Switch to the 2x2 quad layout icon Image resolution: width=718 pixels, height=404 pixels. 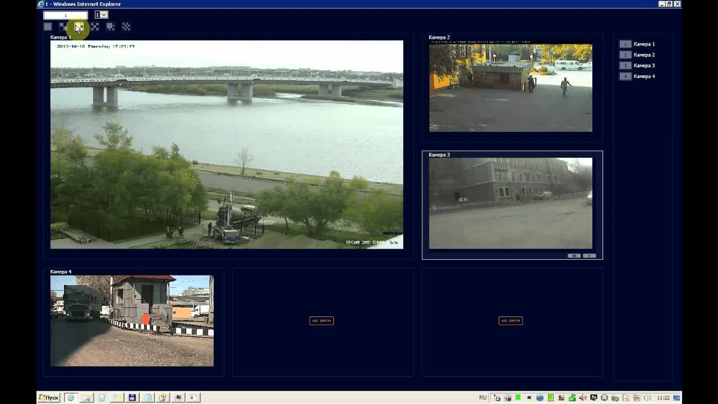pos(63,26)
